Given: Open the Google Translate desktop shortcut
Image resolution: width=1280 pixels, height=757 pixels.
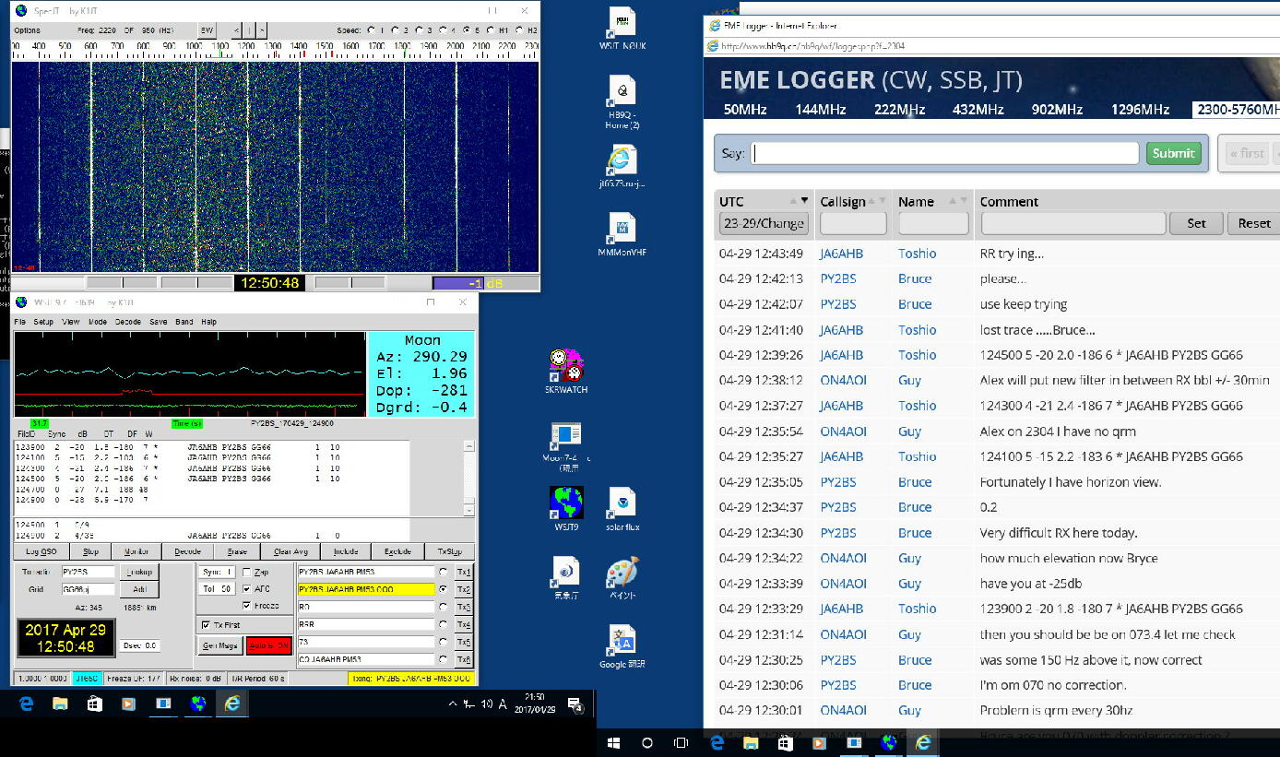Looking at the screenshot, I should pos(623,640).
